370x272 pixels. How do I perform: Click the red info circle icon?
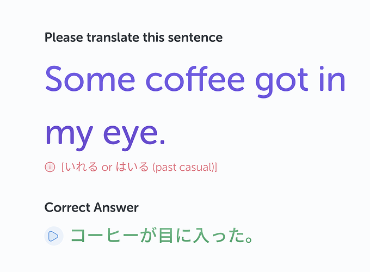tap(50, 167)
